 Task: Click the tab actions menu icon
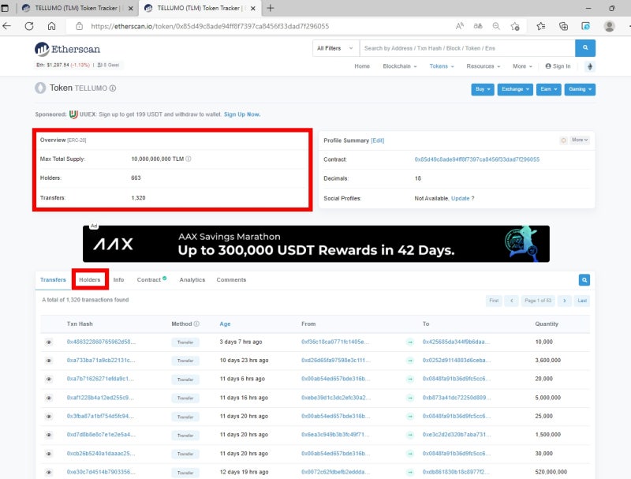click(x=5, y=8)
